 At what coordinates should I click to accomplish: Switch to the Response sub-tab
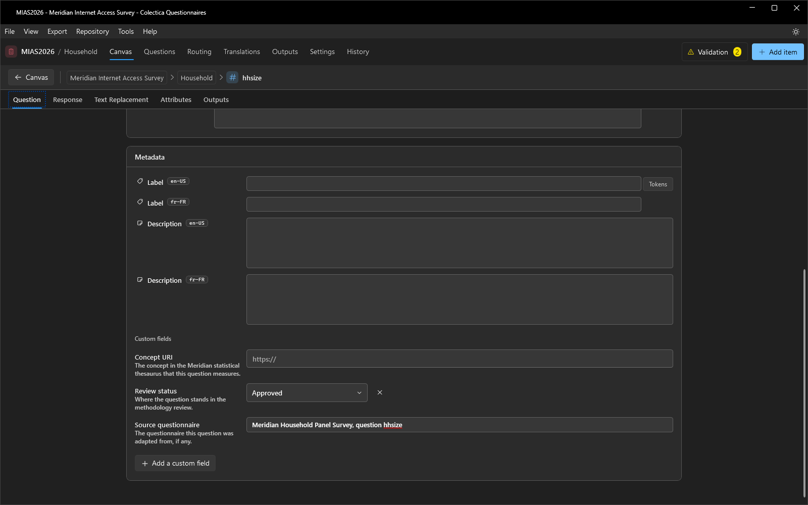68,99
